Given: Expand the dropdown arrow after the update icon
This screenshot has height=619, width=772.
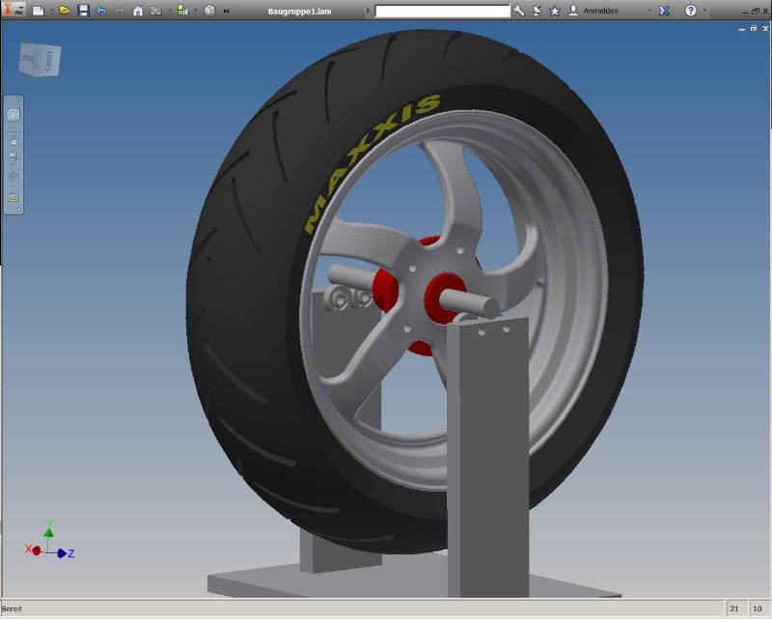Looking at the screenshot, I should pyautogui.click(x=170, y=11).
